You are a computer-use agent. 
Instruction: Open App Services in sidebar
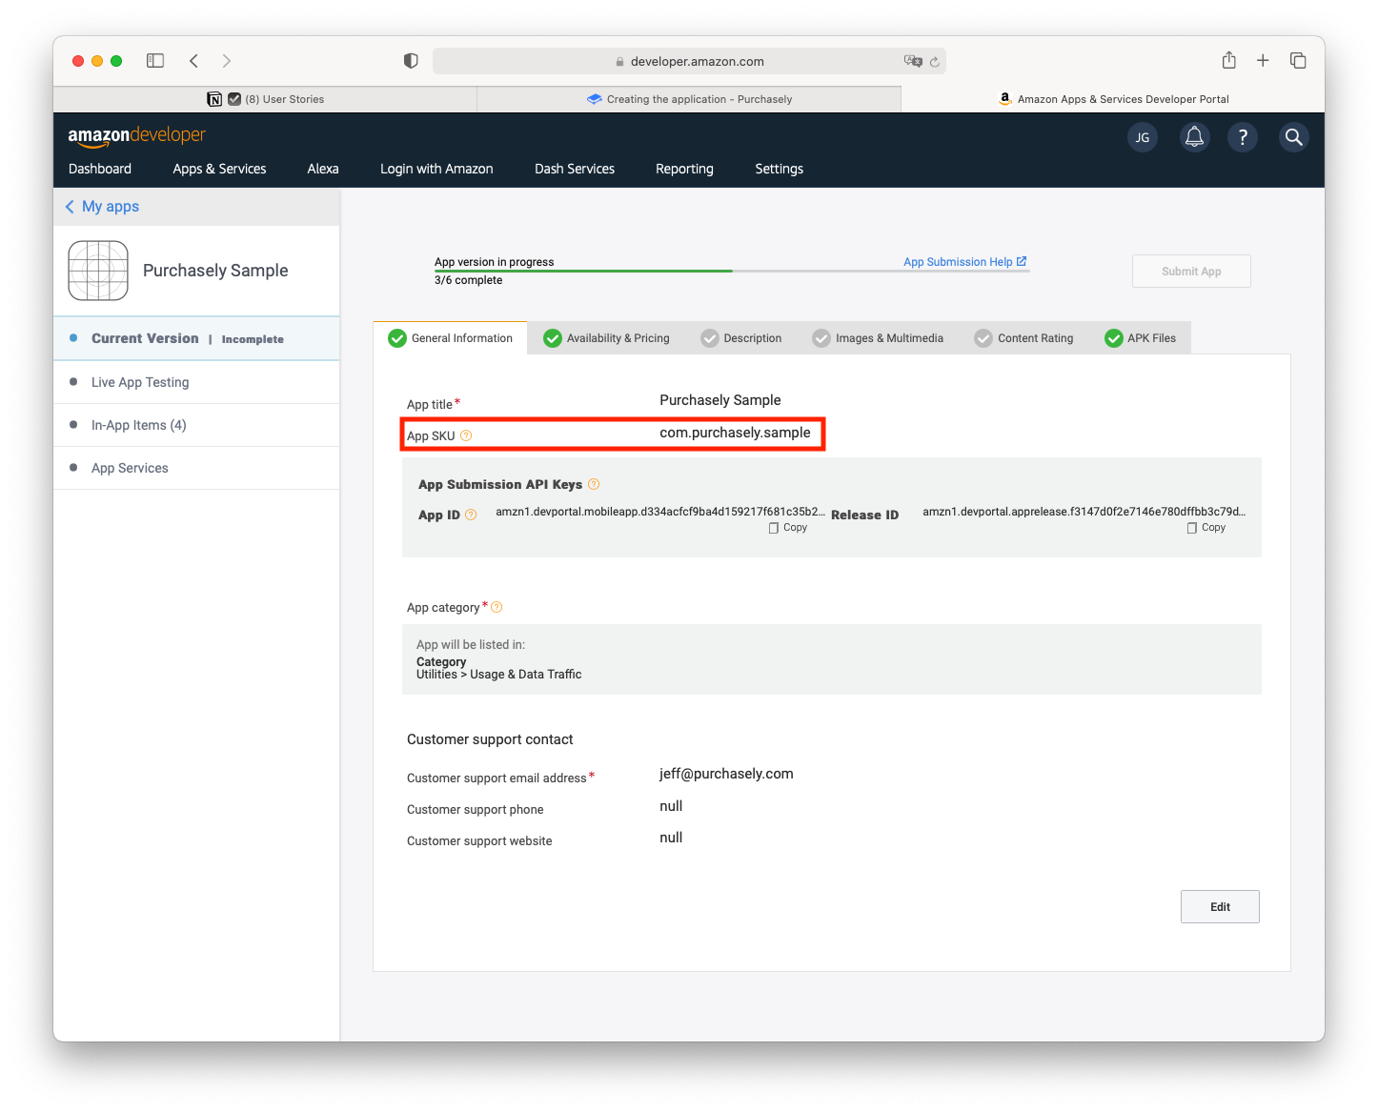[196, 468]
